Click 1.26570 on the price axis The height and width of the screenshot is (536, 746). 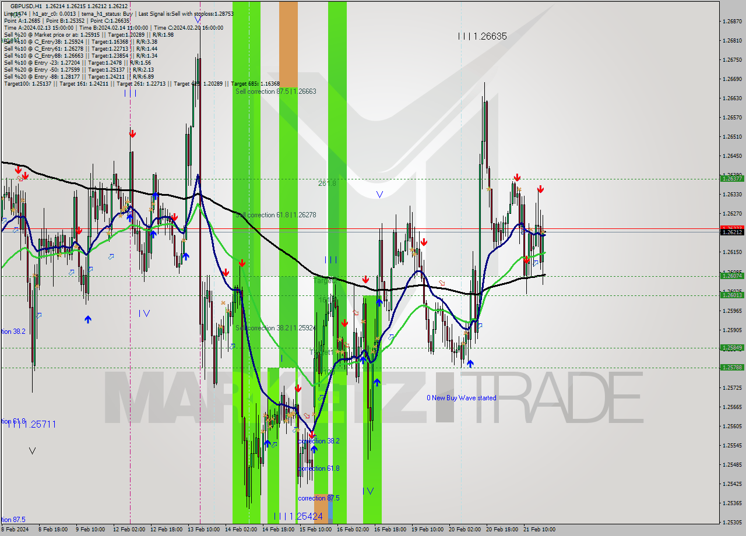pyautogui.click(x=732, y=118)
